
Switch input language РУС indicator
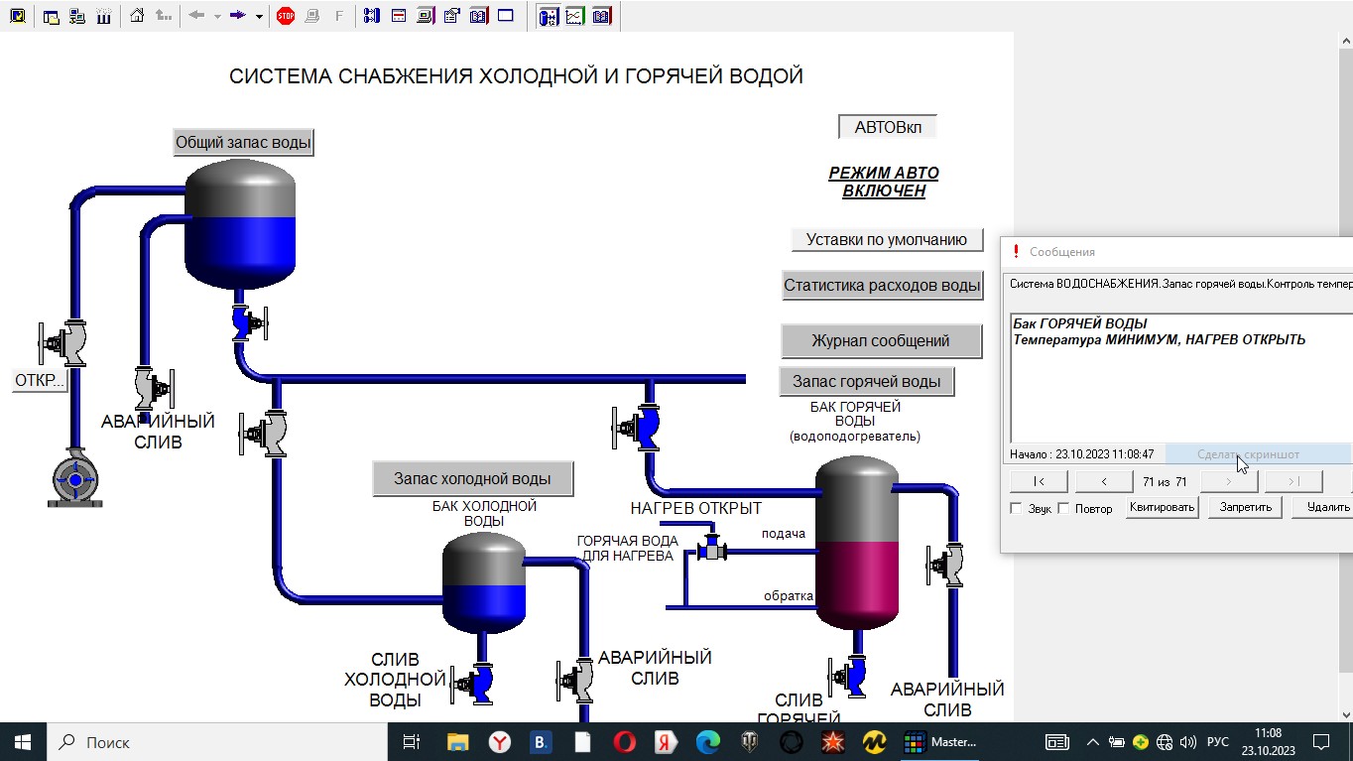point(1217,741)
